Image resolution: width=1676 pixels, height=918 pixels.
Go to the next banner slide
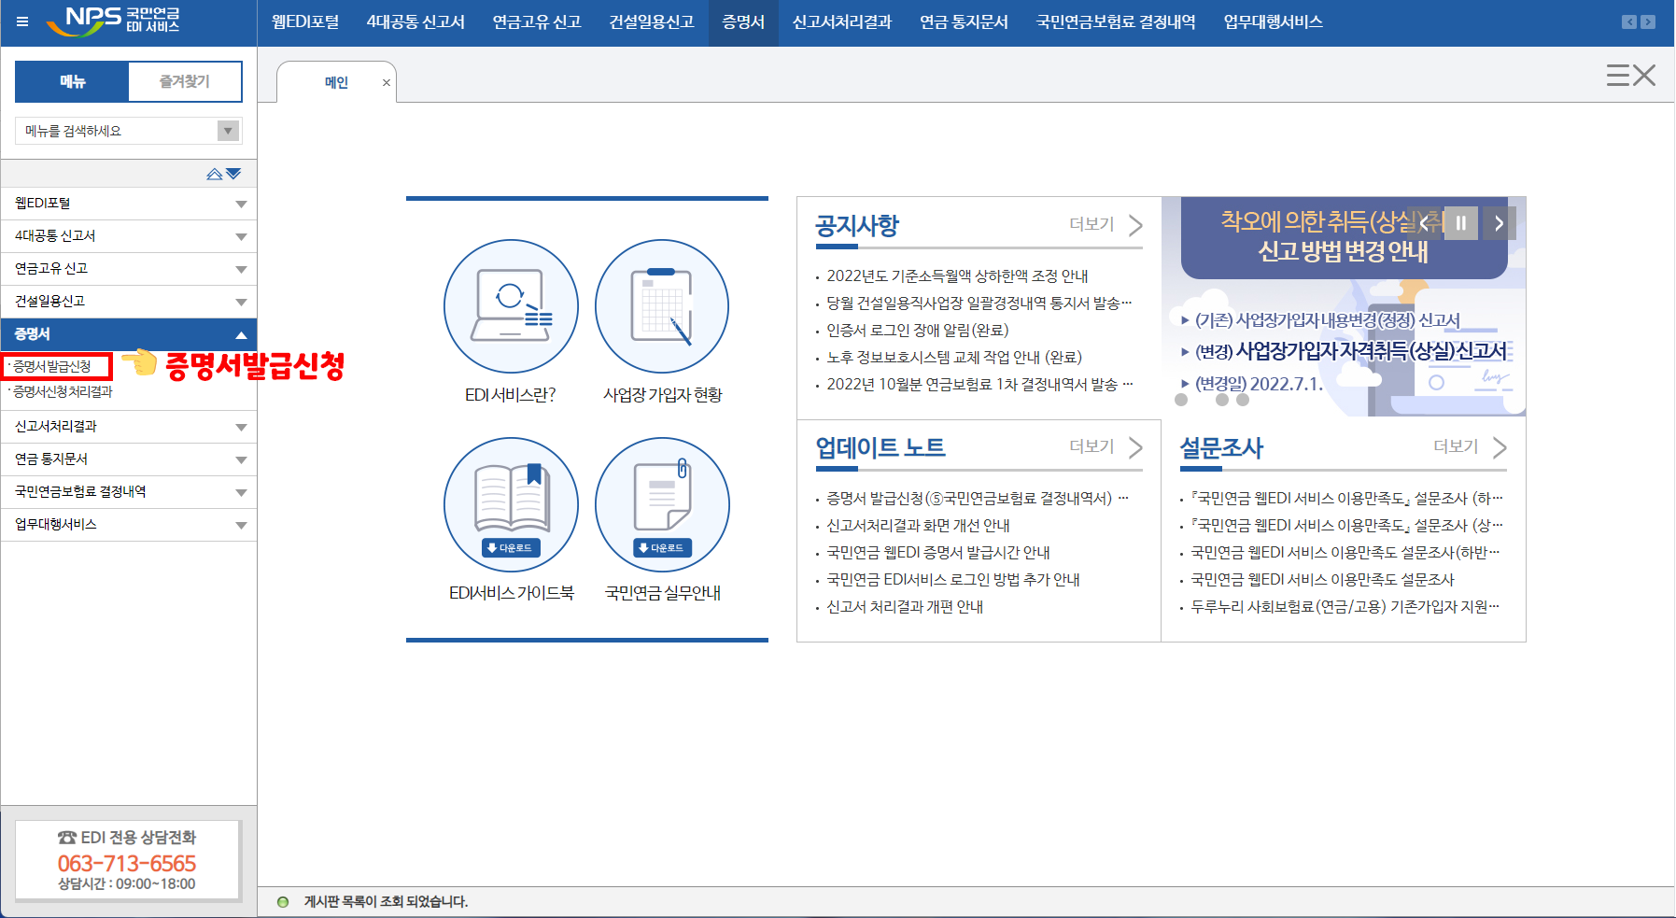point(1499,223)
